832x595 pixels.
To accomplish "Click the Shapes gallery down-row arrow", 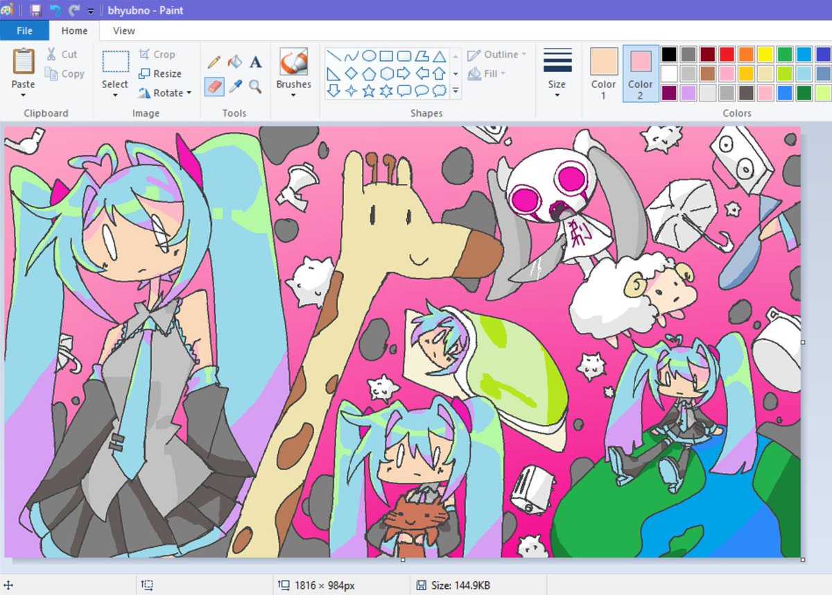I will tap(456, 74).
